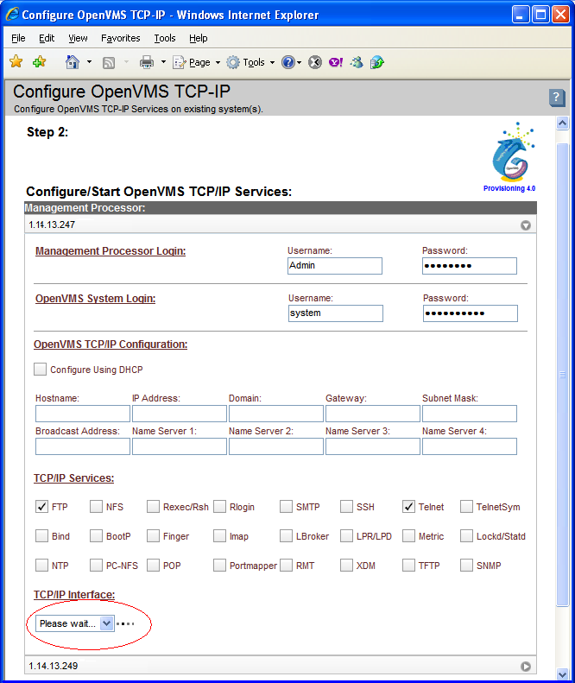Click the Gateway input field
This screenshot has width=575, height=683.
pos(373,414)
